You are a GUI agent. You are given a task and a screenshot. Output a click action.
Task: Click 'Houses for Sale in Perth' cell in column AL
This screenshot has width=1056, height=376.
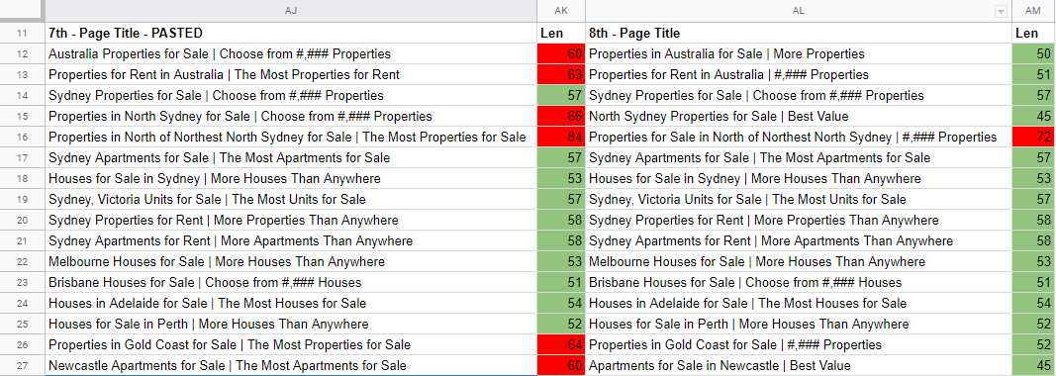[x=799, y=325]
